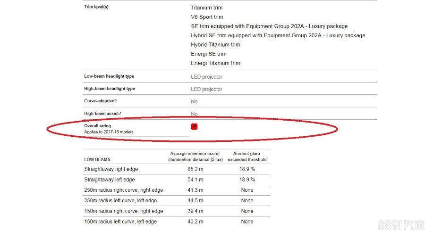Select the Hybrid Titanium trim entry
Screen dimensions: 425x231
click(215, 45)
